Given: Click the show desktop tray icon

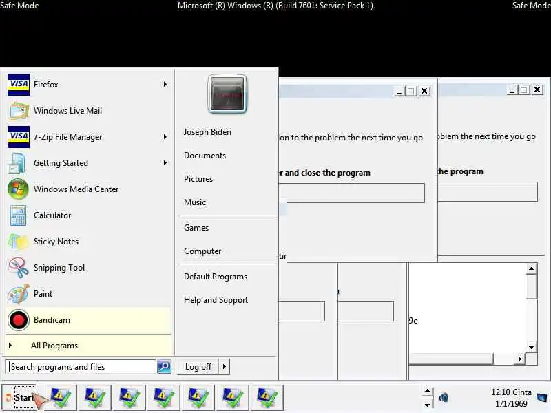Looking at the screenshot, I should (x=543, y=398).
